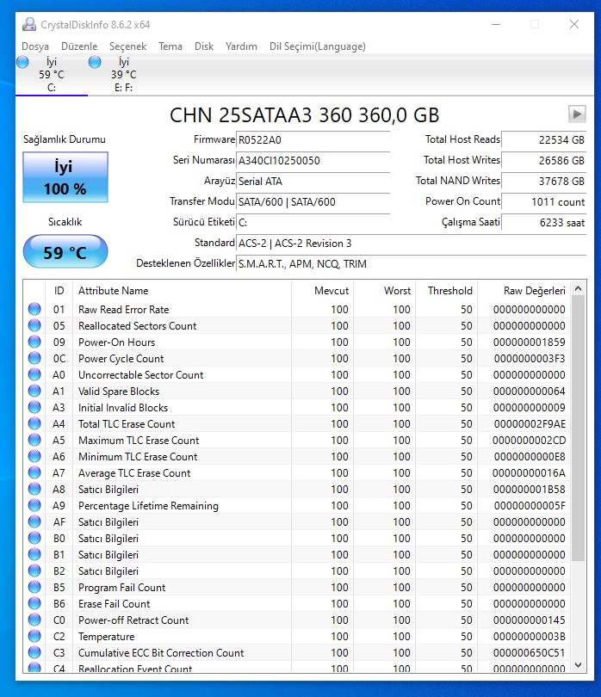Click status orb beside Power-On Hours
601x697 pixels.
tap(34, 342)
